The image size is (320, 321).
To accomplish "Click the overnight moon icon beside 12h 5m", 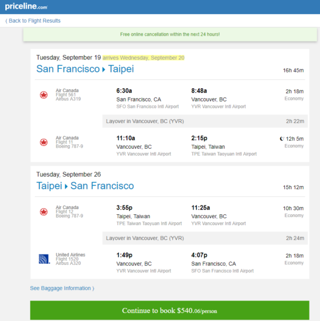I will pyautogui.click(x=282, y=139).
